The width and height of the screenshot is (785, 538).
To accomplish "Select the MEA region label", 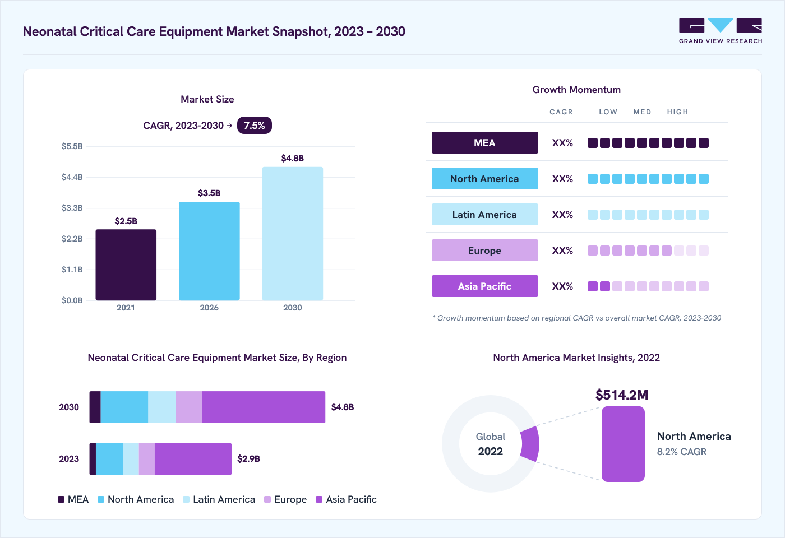I will pyautogui.click(x=485, y=143).
